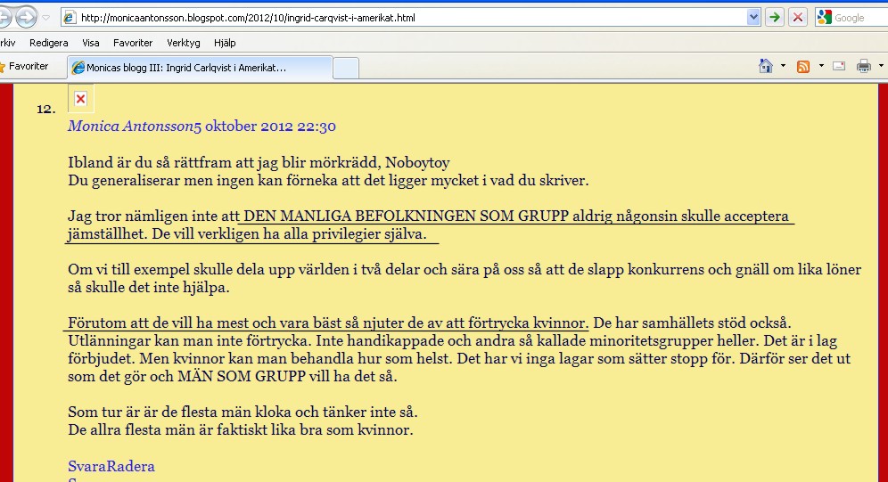Click the Google search provider icon
The height and width of the screenshot is (482, 888).
[x=824, y=18]
